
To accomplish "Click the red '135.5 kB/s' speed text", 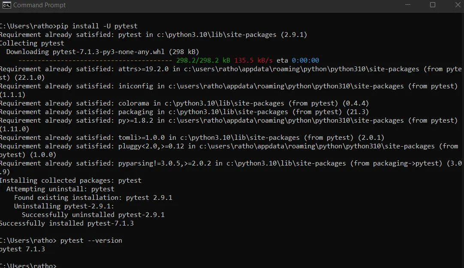I will 253,60.
